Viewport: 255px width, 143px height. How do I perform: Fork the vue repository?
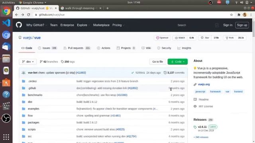point(229,38)
